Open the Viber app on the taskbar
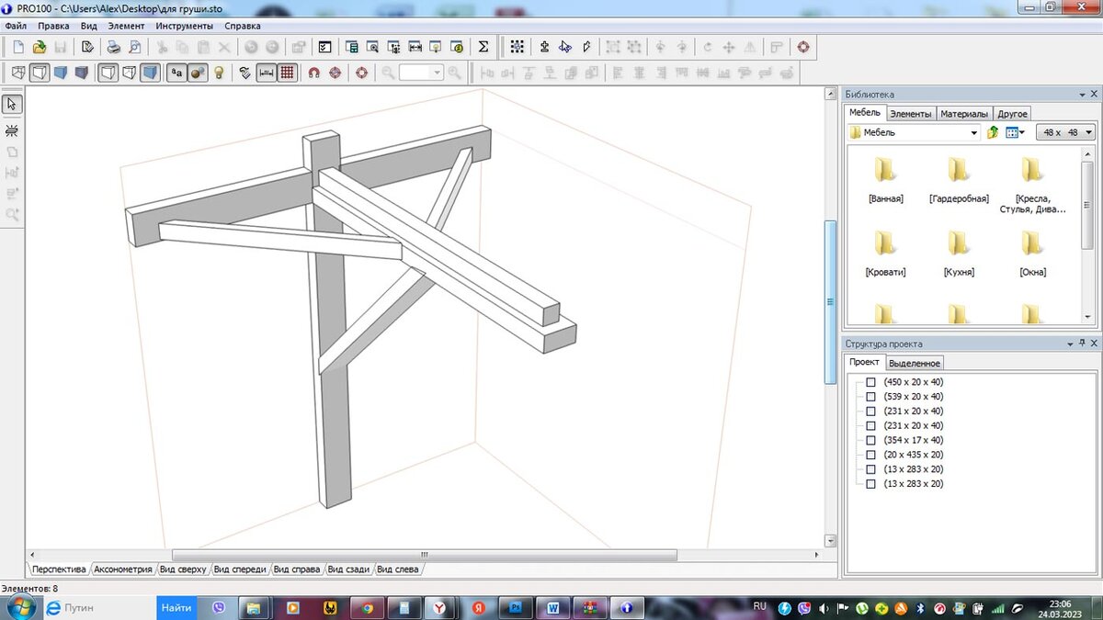 pos(219,607)
